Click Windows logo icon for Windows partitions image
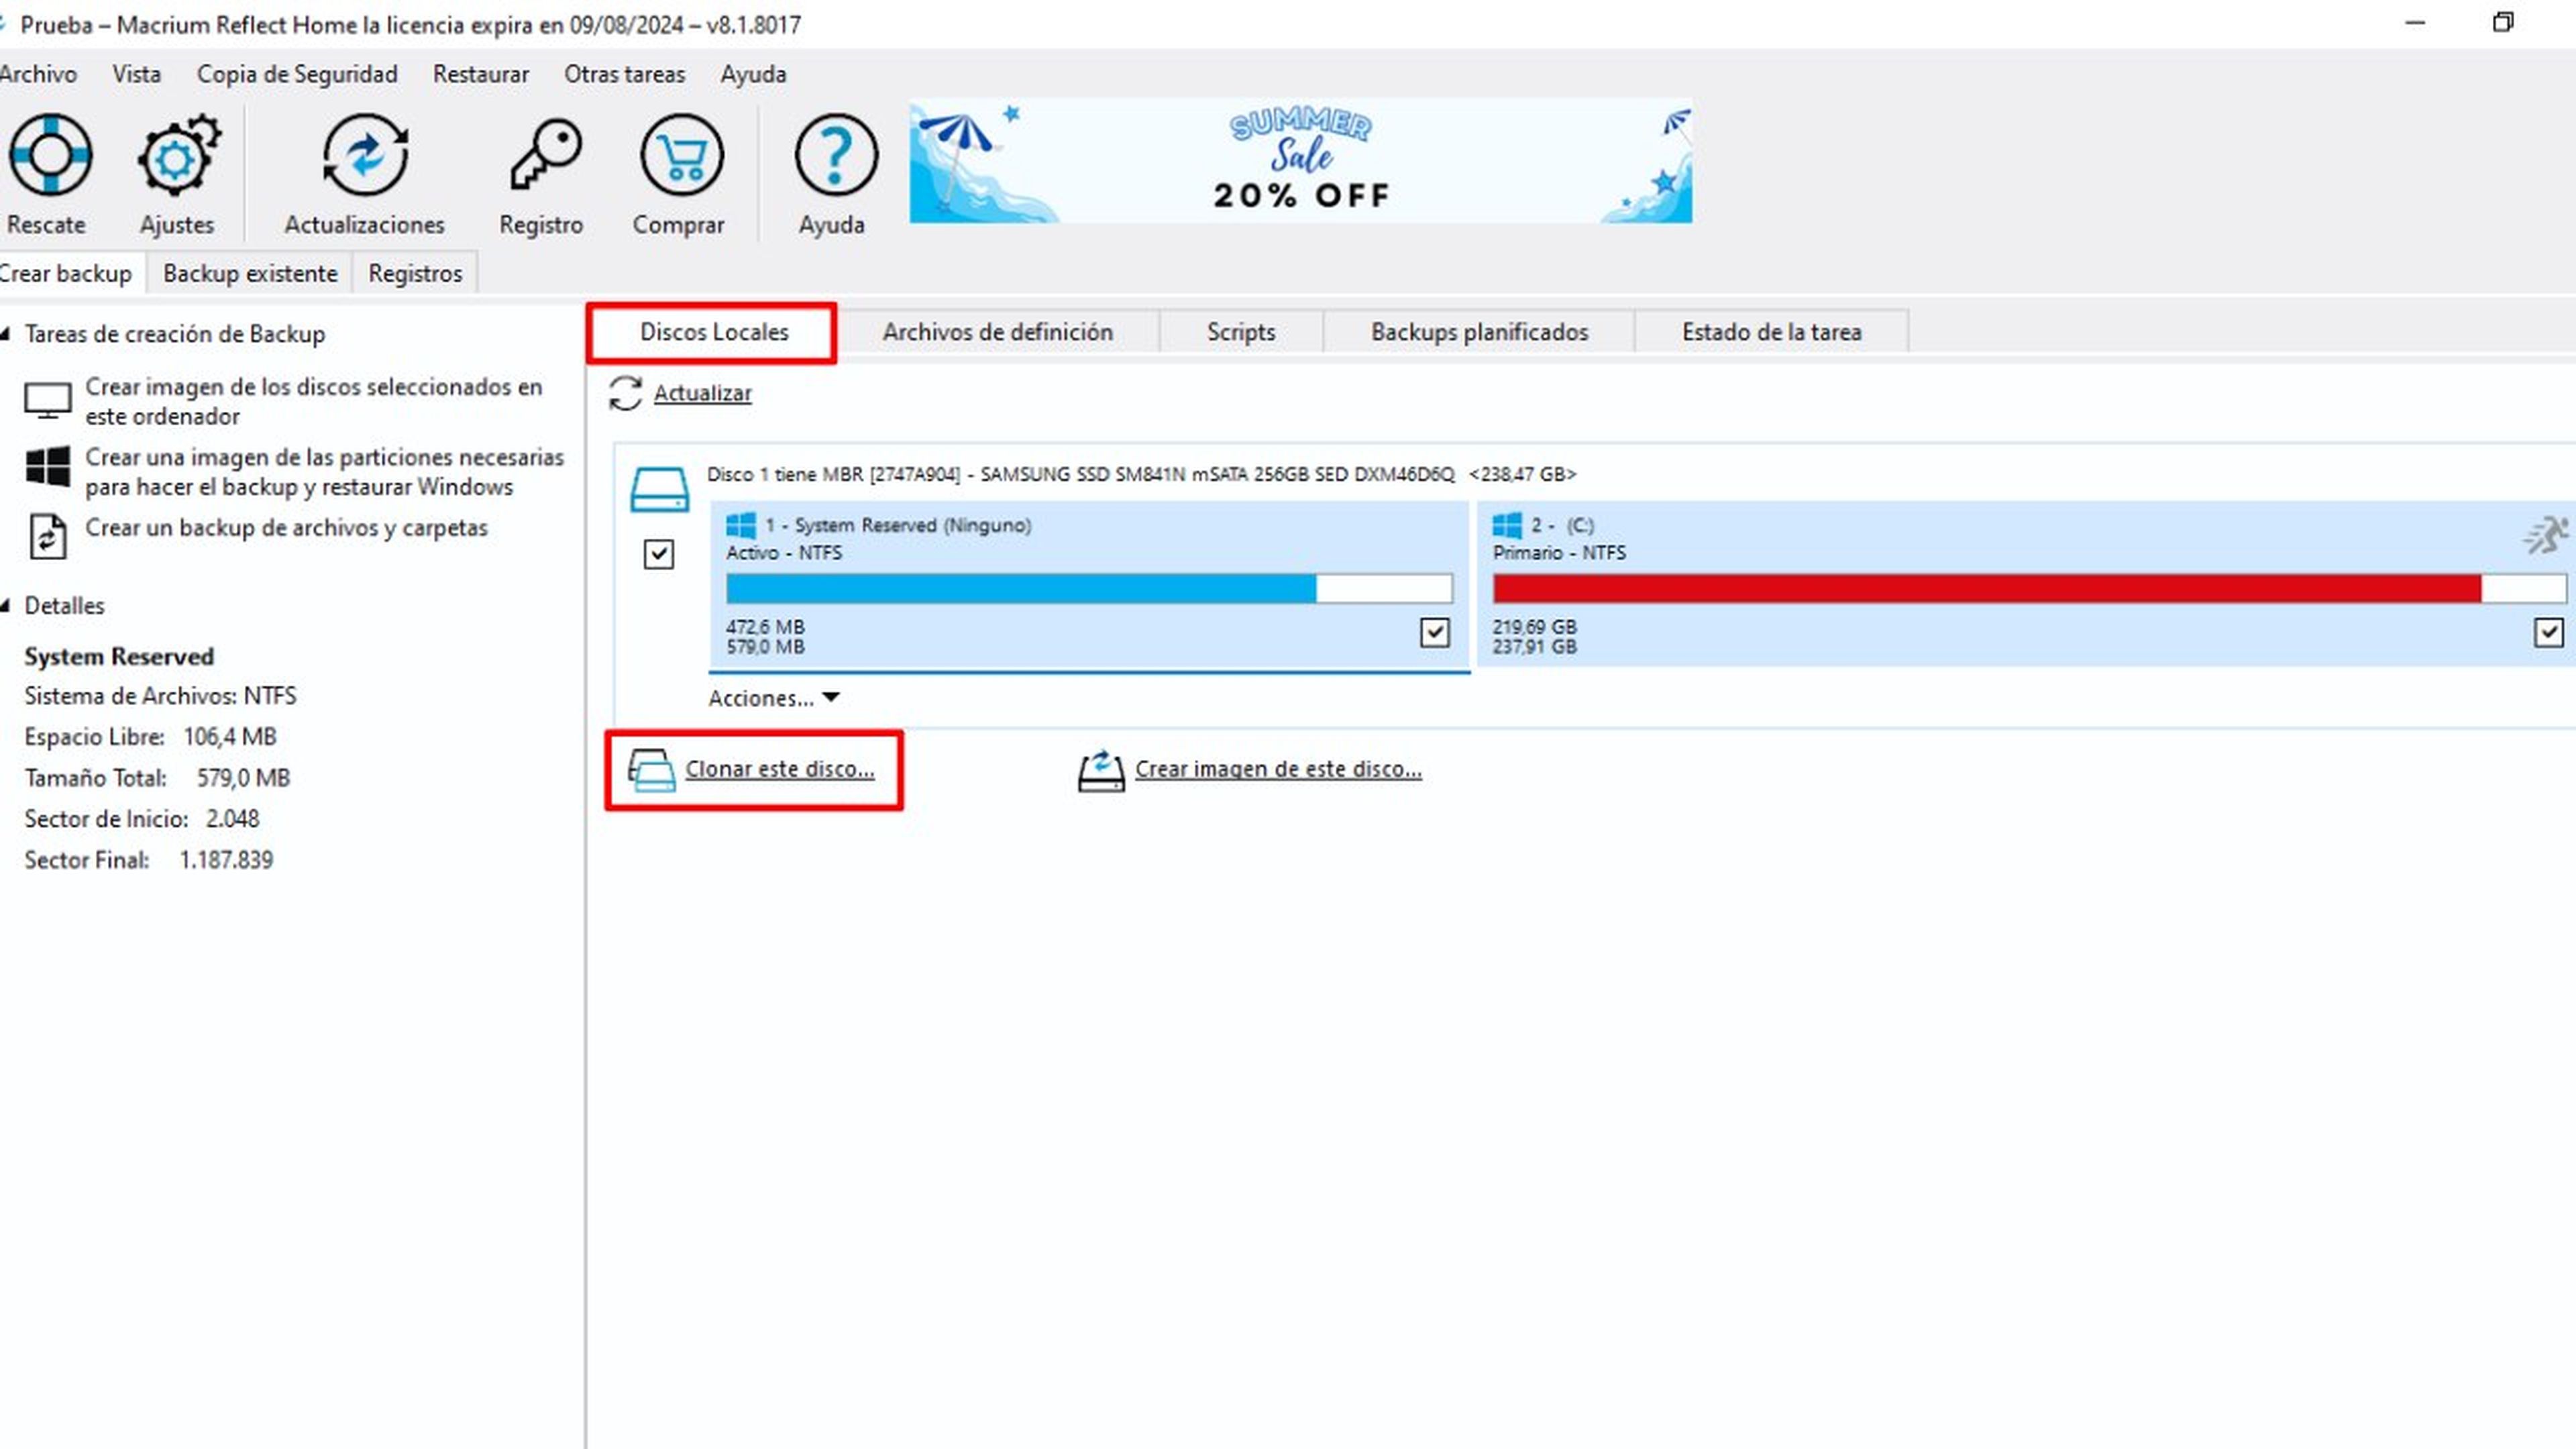 point(47,467)
